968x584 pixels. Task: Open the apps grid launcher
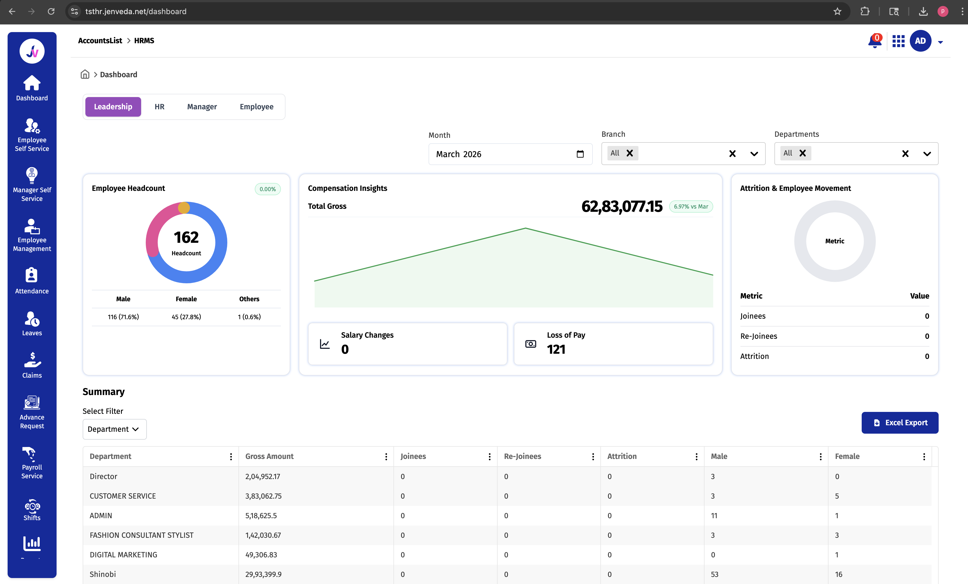[x=898, y=41]
